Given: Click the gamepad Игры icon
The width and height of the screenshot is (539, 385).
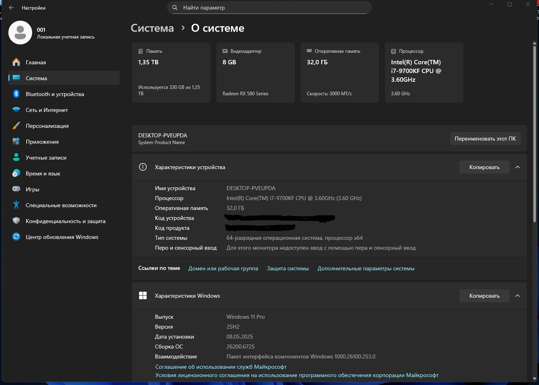Looking at the screenshot, I should click(16, 189).
